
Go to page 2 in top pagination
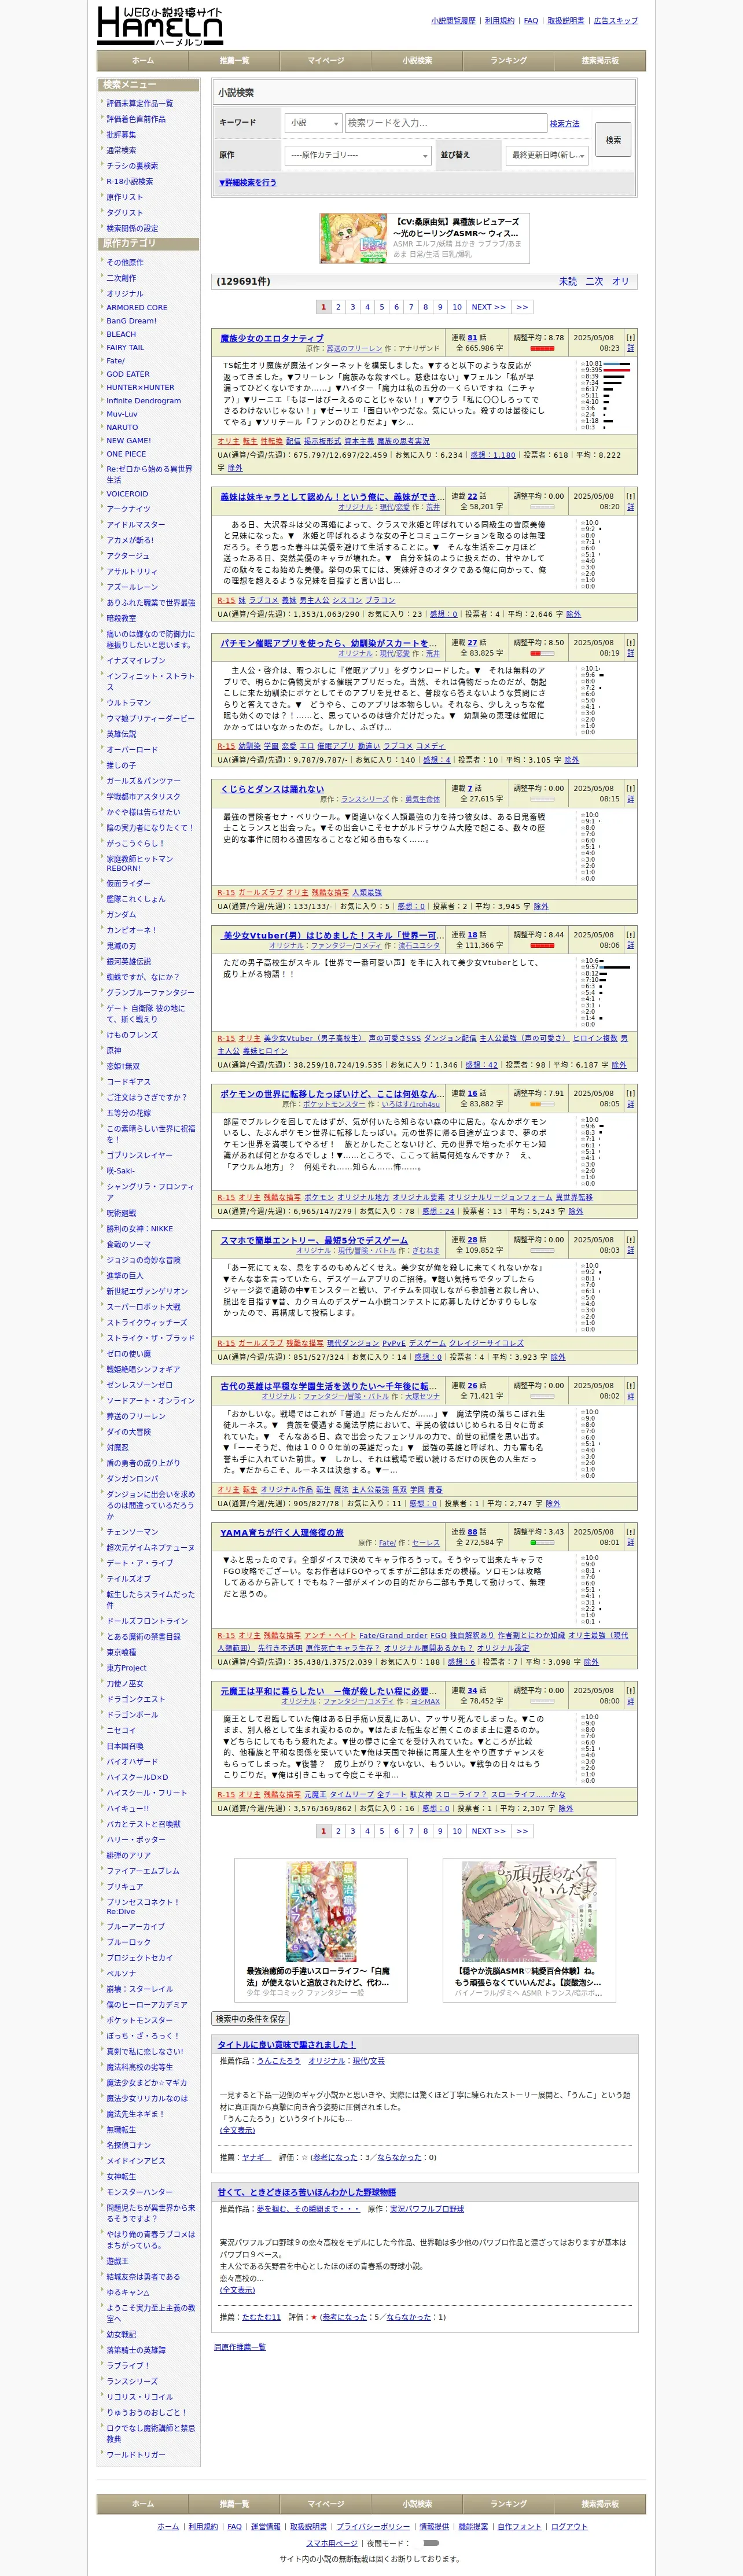(338, 307)
